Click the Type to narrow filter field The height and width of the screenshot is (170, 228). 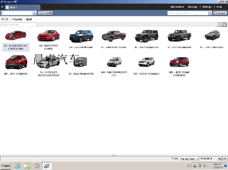tap(19, 25)
